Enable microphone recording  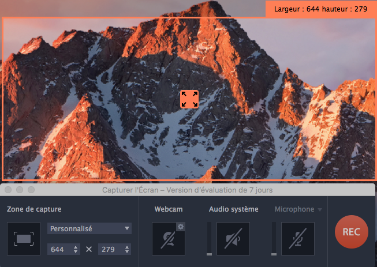coord(298,239)
